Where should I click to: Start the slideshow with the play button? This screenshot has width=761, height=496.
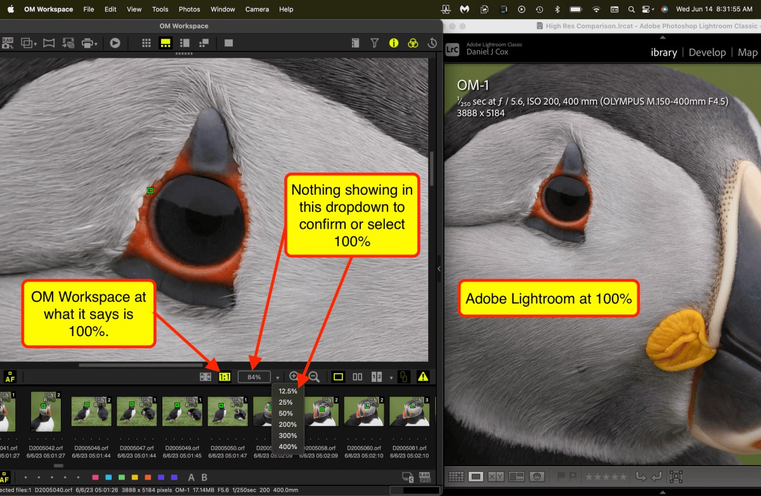(x=115, y=43)
